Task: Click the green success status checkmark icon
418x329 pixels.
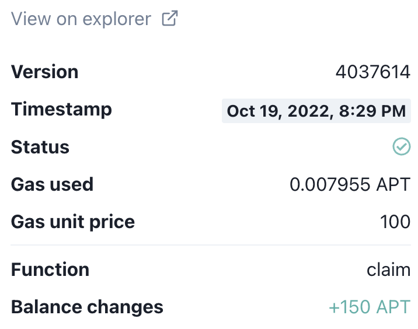Action: pos(402,146)
